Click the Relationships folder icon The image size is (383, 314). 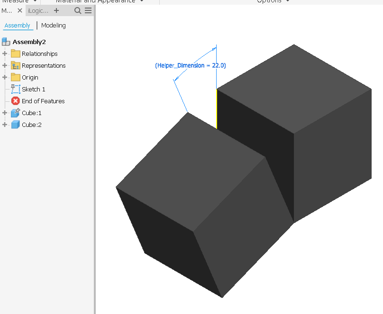tap(15, 54)
